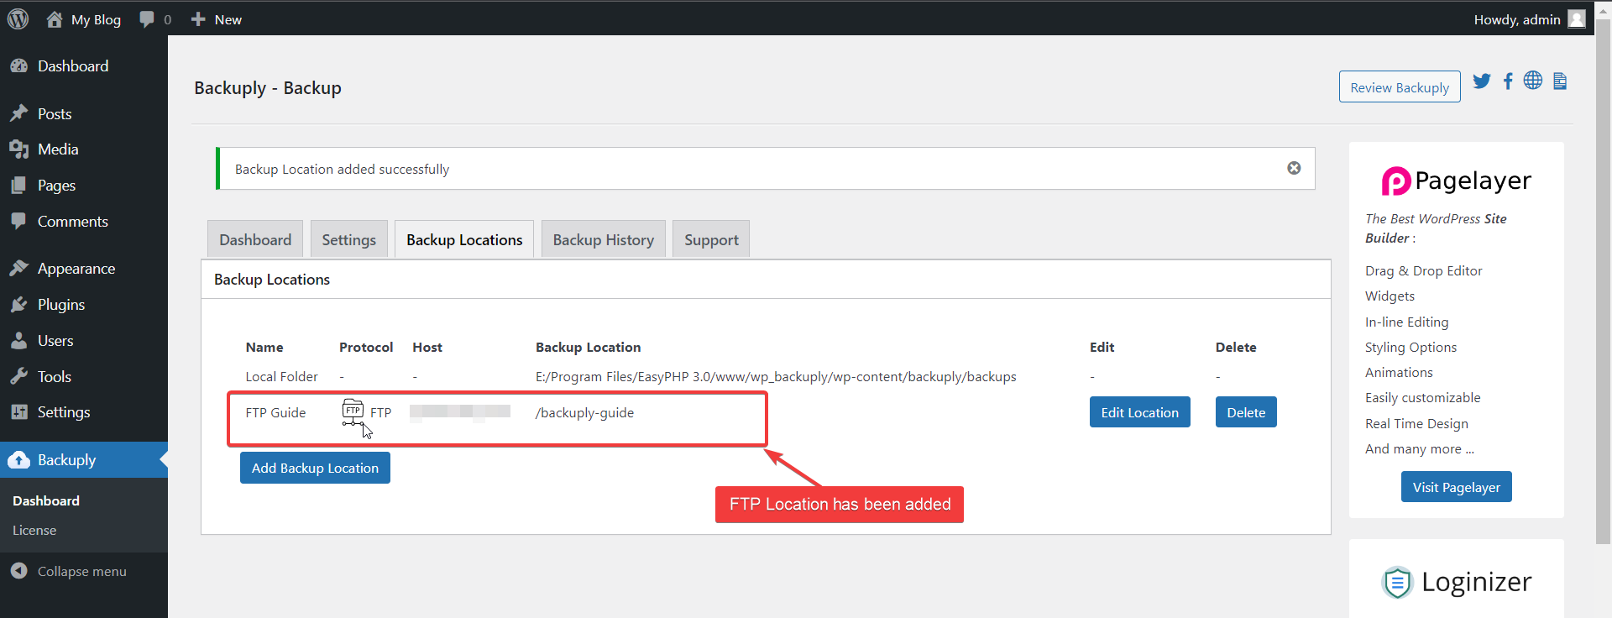Click the Local Folder name cell
This screenshot has height=618, width=1612.
281,376
